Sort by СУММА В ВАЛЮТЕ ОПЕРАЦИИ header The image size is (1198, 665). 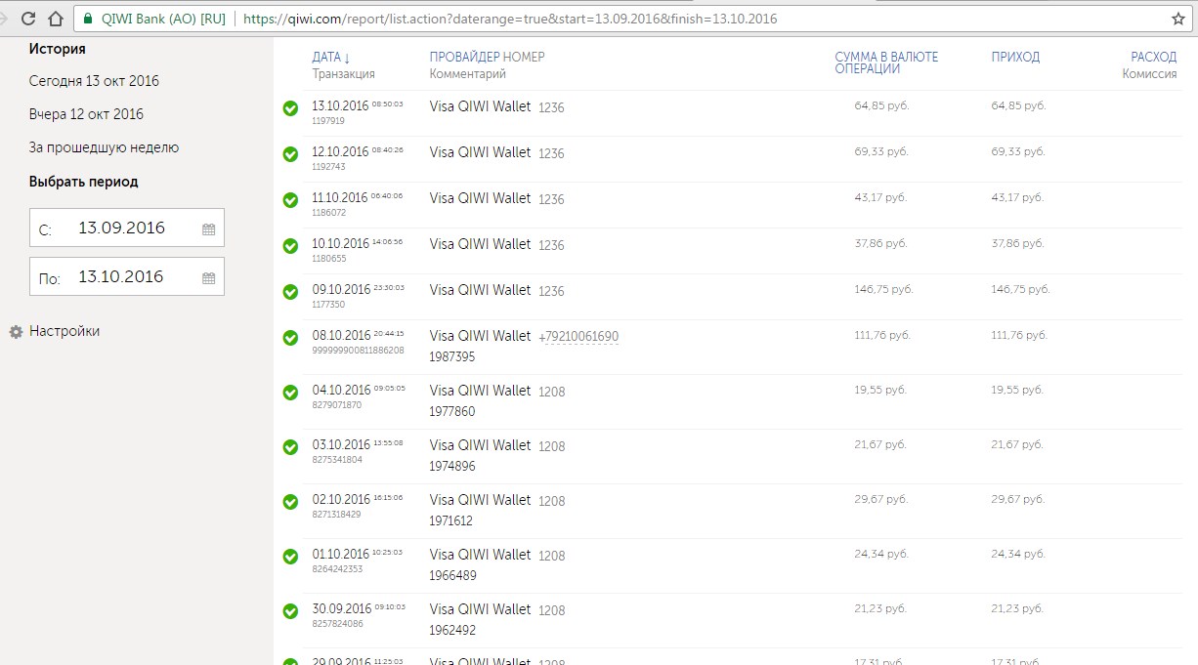886,62
